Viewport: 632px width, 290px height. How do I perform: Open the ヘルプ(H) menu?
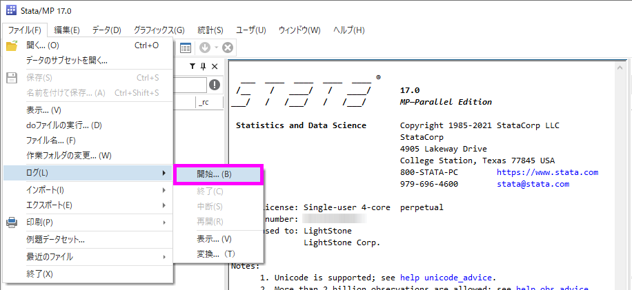[x=349, y=30]
